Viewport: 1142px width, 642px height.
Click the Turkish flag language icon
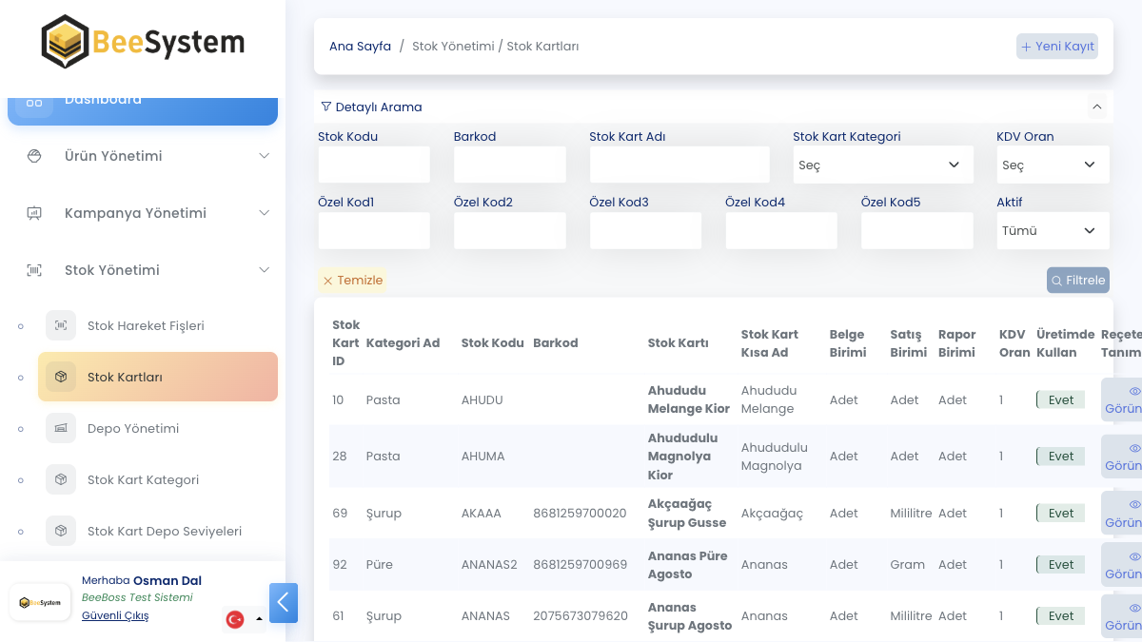pos(235,619)
